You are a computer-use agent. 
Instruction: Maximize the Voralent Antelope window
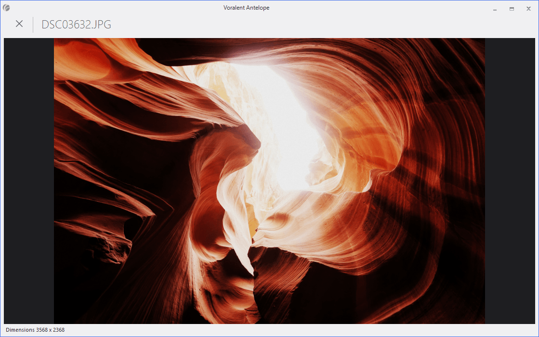coord(512,9)
